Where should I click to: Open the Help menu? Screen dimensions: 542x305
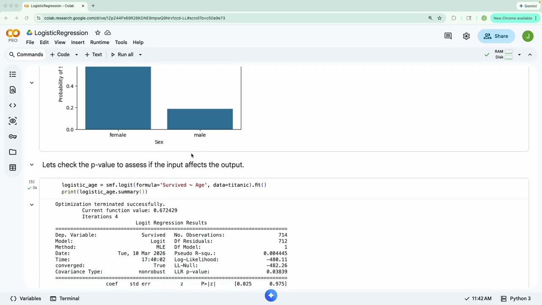[x=138, y=42]
